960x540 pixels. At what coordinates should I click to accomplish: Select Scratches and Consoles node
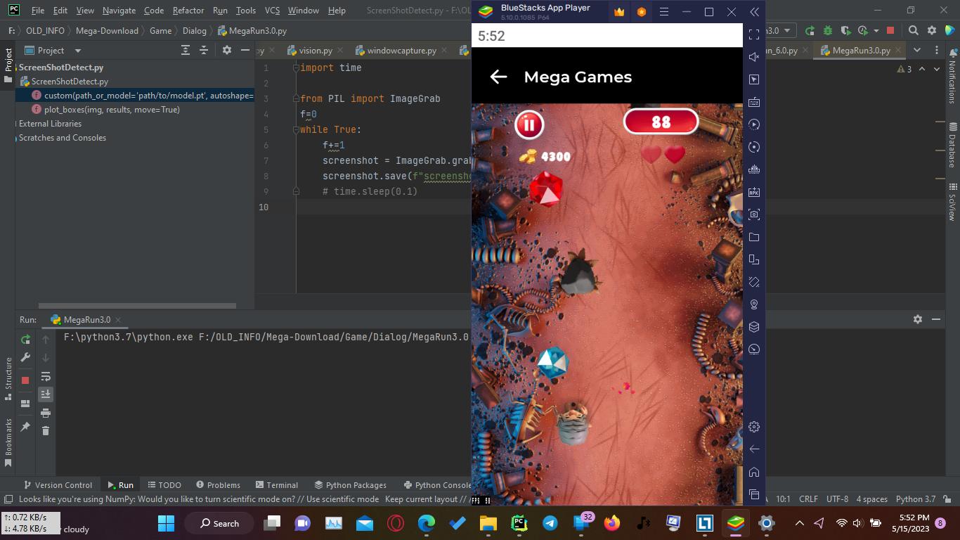(x=62, y=138)
